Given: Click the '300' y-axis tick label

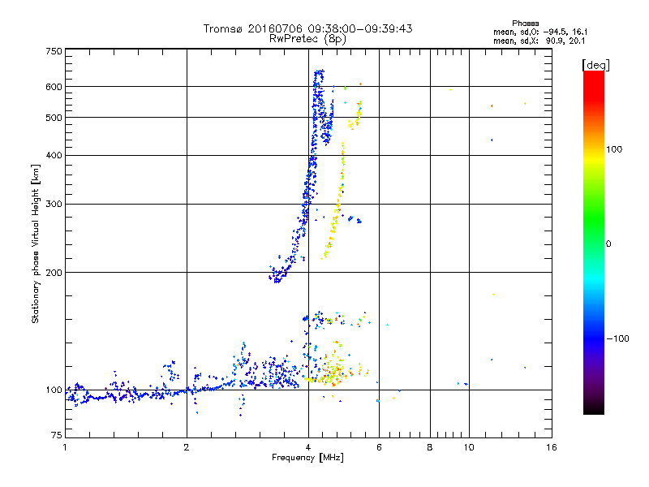Looking at the screenshot, I should click(x=54, y=205).
